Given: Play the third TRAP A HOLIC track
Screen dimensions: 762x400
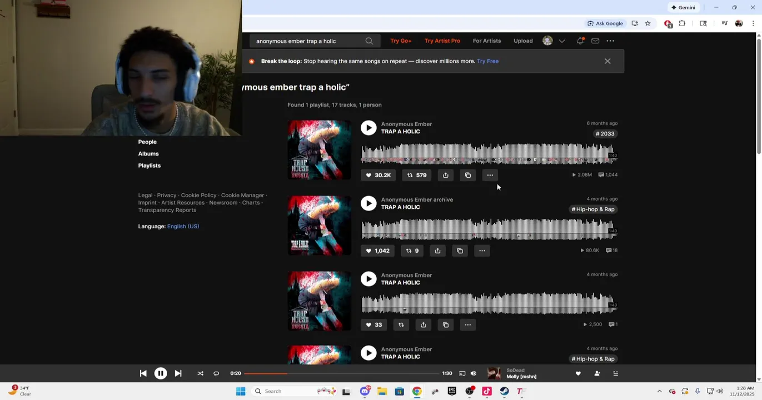Looking at the screenshot, I should [368, 279].
